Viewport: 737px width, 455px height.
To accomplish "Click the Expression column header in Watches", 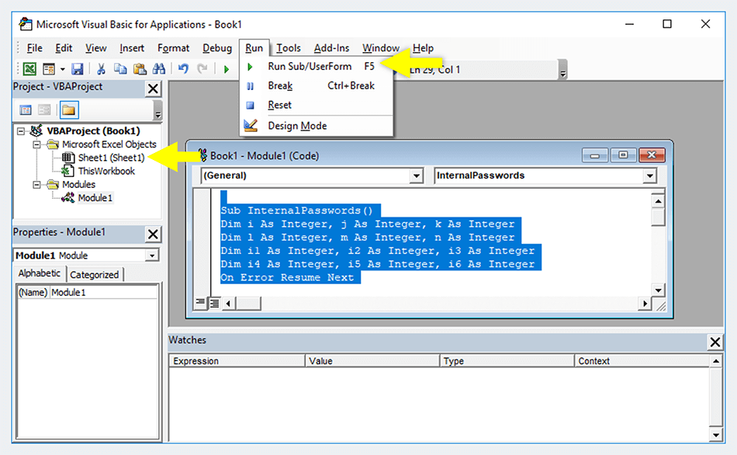I will [x=237, y=361].
